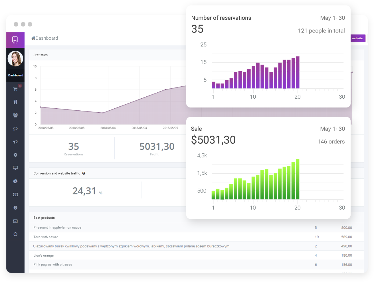Click the Statistics panel heading
Viewport: 374px width, 282px height.
click(41, 55)
